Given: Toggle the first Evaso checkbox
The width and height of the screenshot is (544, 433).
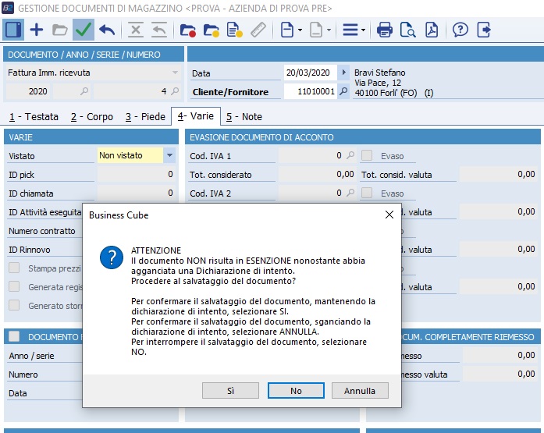Looking at the screenshot, I should (367, 156).
